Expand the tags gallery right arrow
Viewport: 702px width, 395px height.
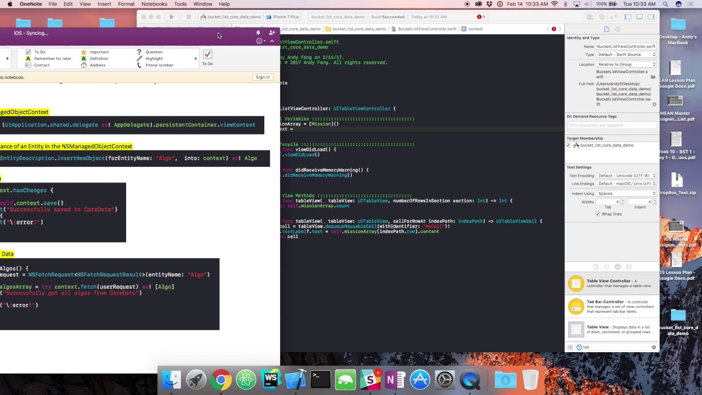[196, 58]
